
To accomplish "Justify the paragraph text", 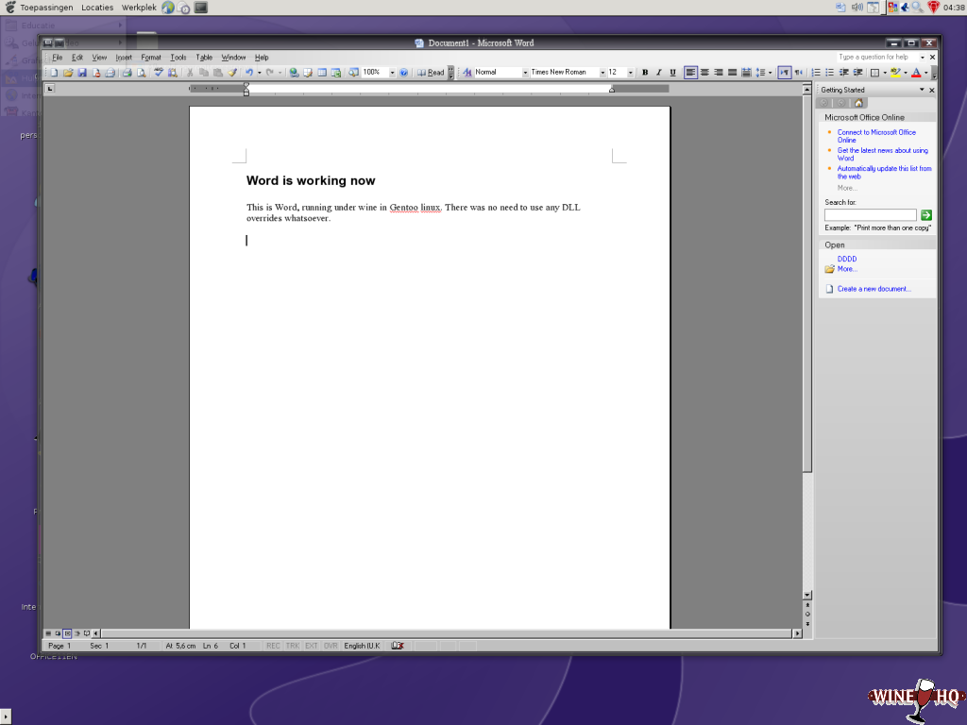I will click(x=732, y=73).
